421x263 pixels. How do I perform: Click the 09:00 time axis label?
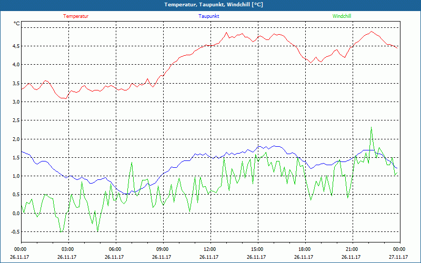coord(163,249)
